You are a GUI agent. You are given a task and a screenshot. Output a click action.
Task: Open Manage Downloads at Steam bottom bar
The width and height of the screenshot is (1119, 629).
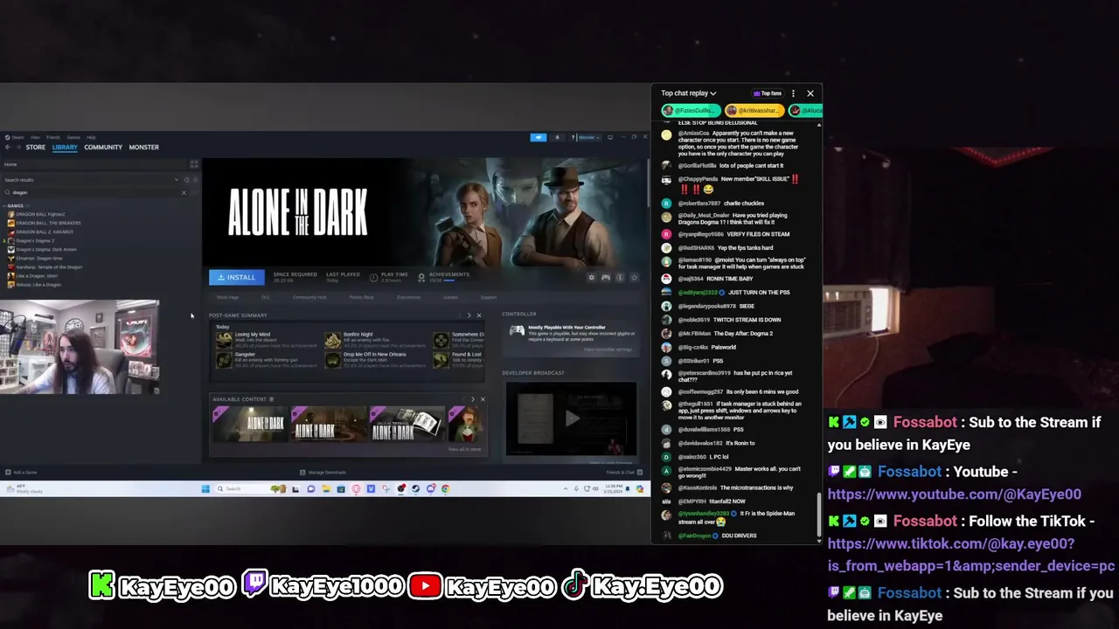[323, 473]
